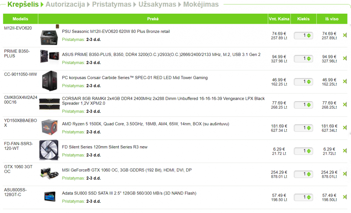This screenshot has width=351, height=213.
Task: Adjust quantity arrows for CORSAIR 8GB RAMKit
Action: click(309, 105)
